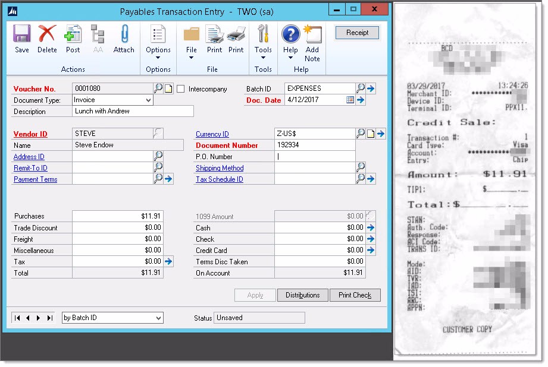Click the Tax expansion arrow

168,261
